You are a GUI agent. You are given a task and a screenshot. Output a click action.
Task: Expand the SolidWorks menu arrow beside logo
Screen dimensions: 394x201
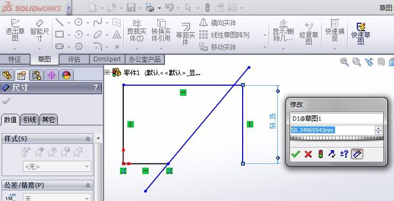69,8
